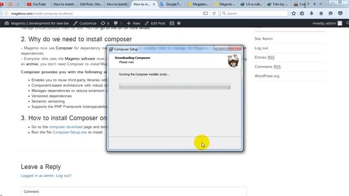Click the Composer Setup title bar icon
This screenshot has height=196, width=349.
(x=111, y=49)
